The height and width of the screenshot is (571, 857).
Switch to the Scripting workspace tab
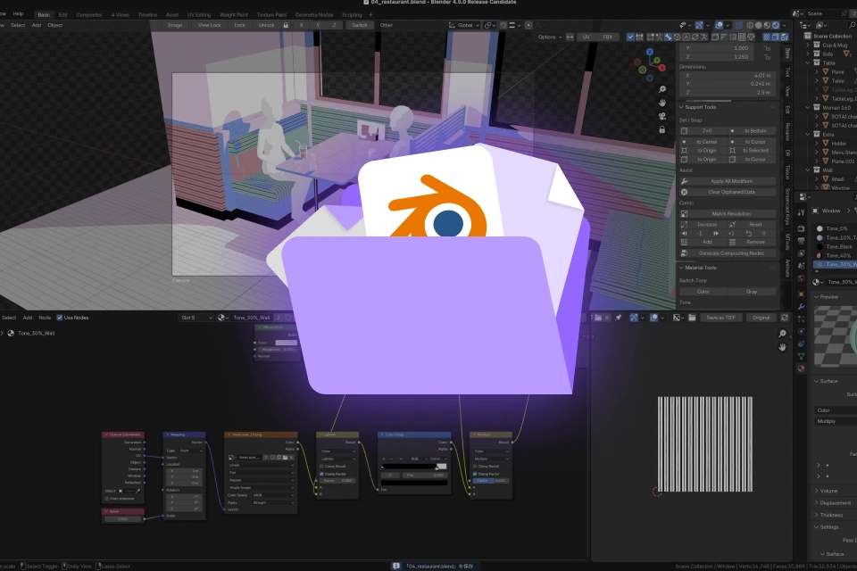pos(352,15)
